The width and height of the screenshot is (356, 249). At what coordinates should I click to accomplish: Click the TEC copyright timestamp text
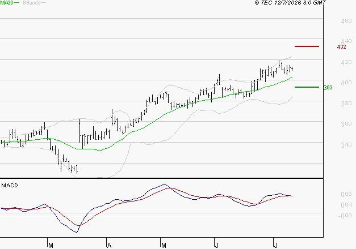[290, 3]
